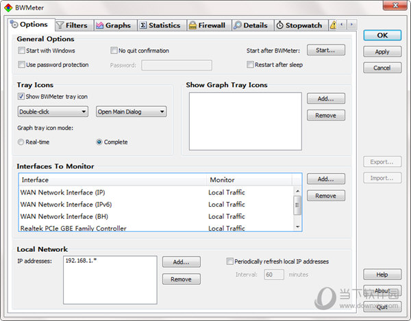The height and width of the screenshot is (321, 411).
Task: Click Add next to Interfaces To Monitor
Action: pyautogui.click(x=325, y=179)
